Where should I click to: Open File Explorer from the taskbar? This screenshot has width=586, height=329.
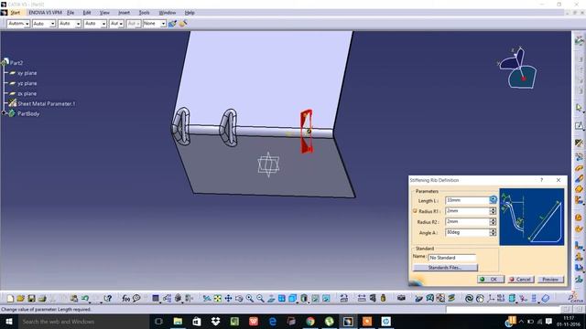click(178, 321)
